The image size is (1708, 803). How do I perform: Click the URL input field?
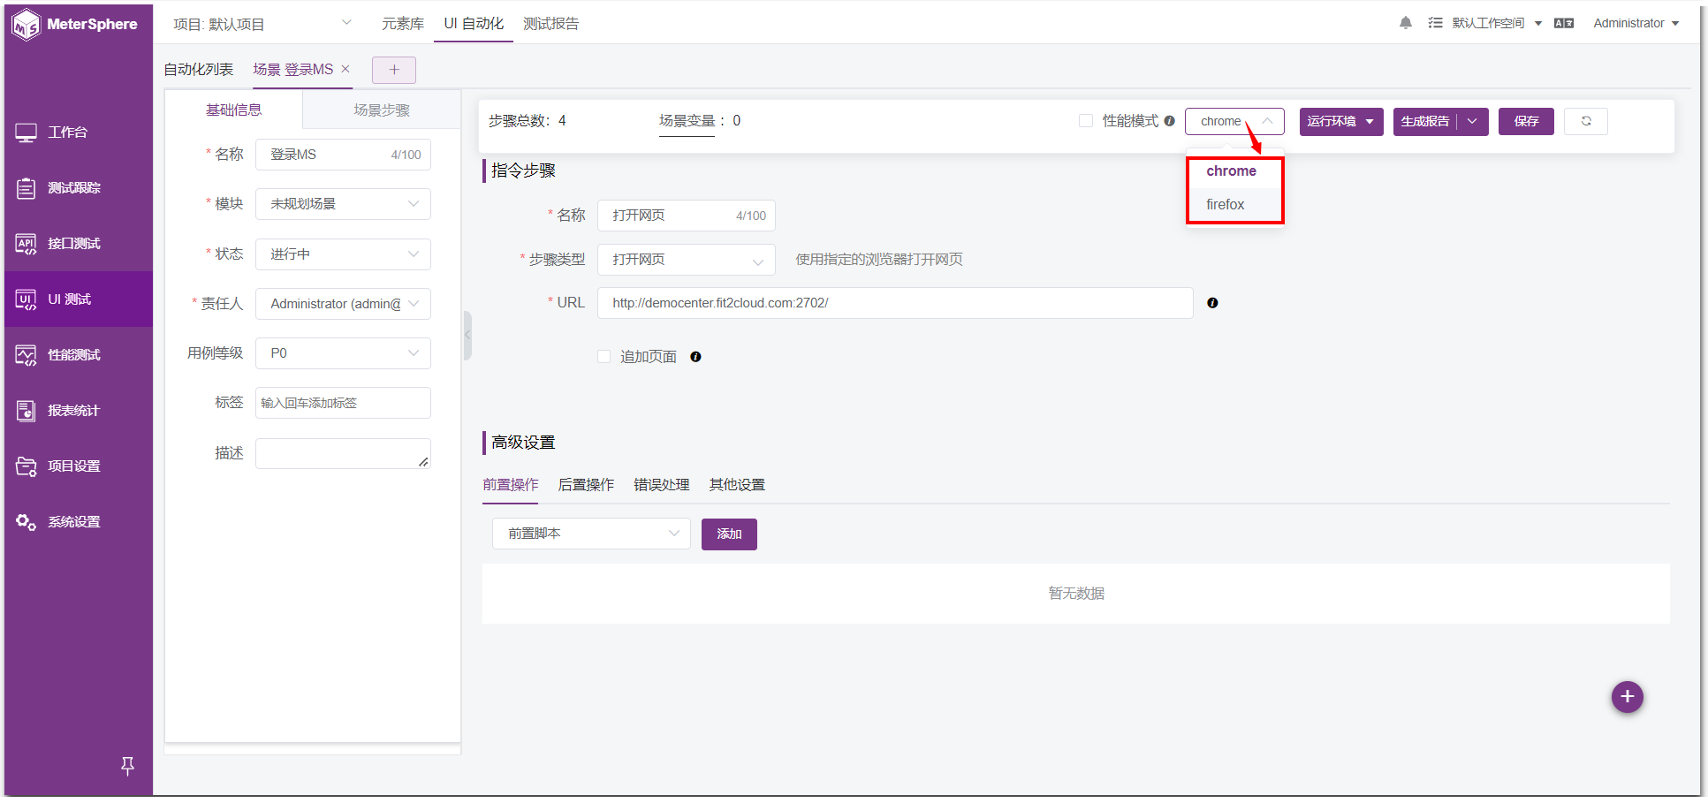coord(895,303)
